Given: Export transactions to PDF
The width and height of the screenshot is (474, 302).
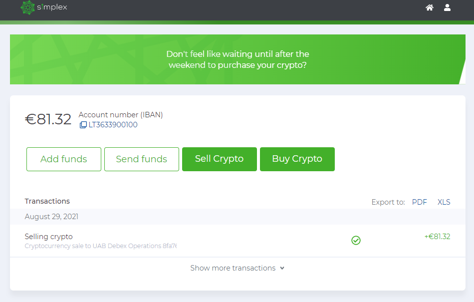Looking at the screenshot, I should [419, 202].
